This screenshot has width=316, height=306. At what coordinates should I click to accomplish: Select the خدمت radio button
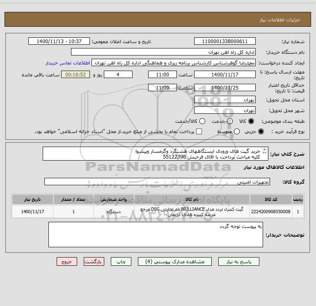(230, 121)
